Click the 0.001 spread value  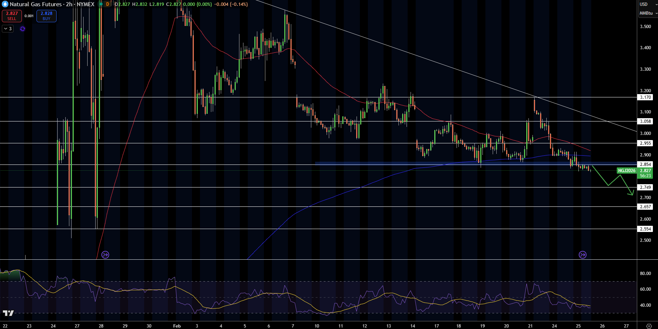[x=29, y=16]
